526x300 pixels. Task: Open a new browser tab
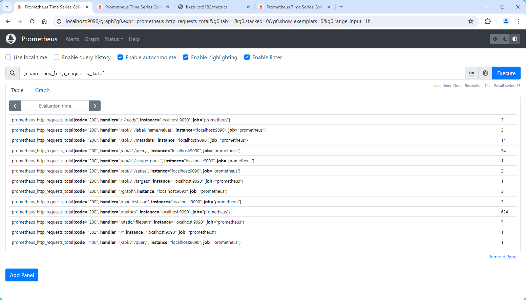(x=341, y=7)
